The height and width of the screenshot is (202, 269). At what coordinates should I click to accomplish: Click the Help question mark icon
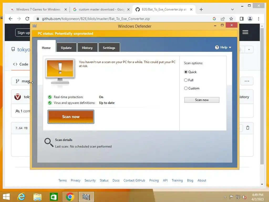tap(217, 47)
